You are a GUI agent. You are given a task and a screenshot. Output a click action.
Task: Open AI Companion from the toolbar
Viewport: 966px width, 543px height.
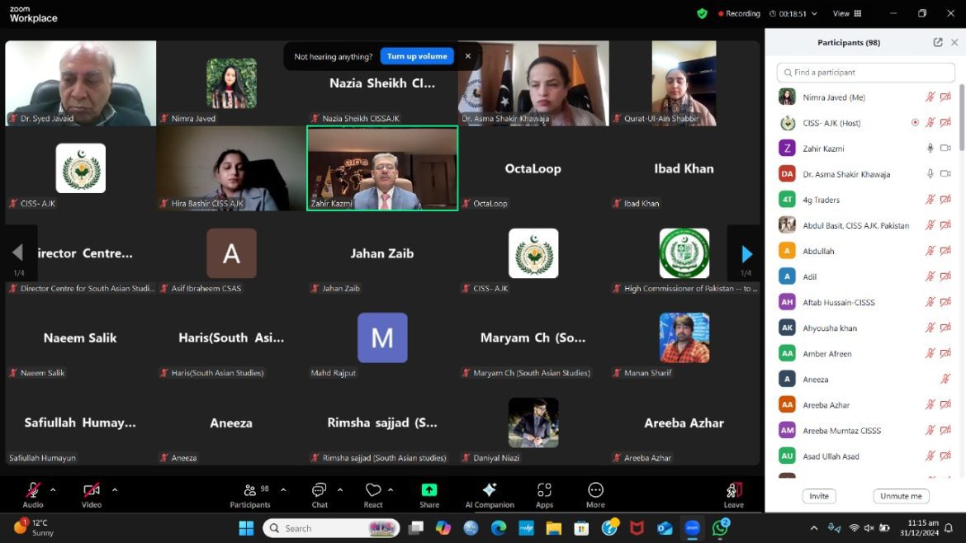tap(490, 490)
